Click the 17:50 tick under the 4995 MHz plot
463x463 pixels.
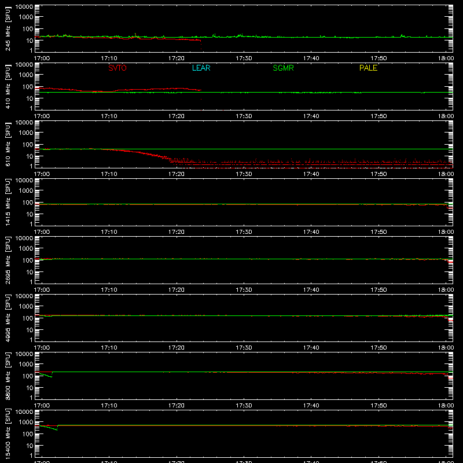point(379,348)
